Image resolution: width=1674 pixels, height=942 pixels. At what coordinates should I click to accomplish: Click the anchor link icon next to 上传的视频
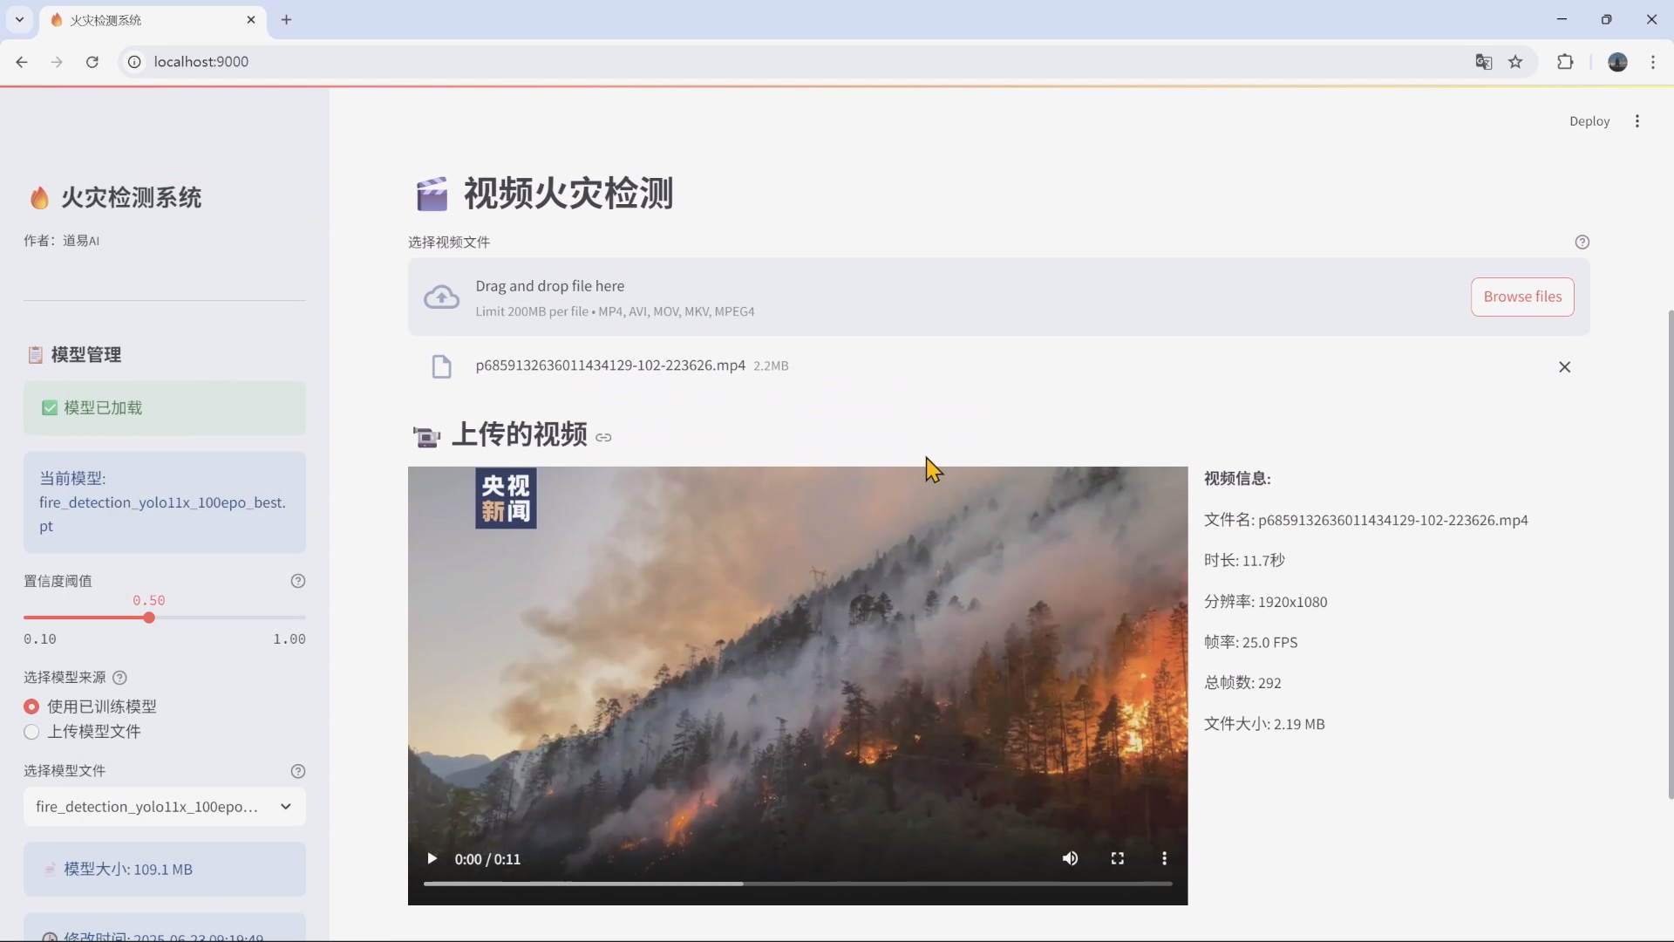[605, 438]
